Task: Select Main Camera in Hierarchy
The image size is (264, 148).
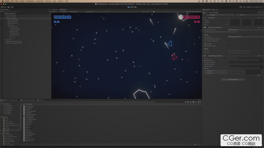Action: [x=12, y=17]
